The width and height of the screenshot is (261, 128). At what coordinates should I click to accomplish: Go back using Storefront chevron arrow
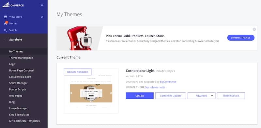[5, 40]
